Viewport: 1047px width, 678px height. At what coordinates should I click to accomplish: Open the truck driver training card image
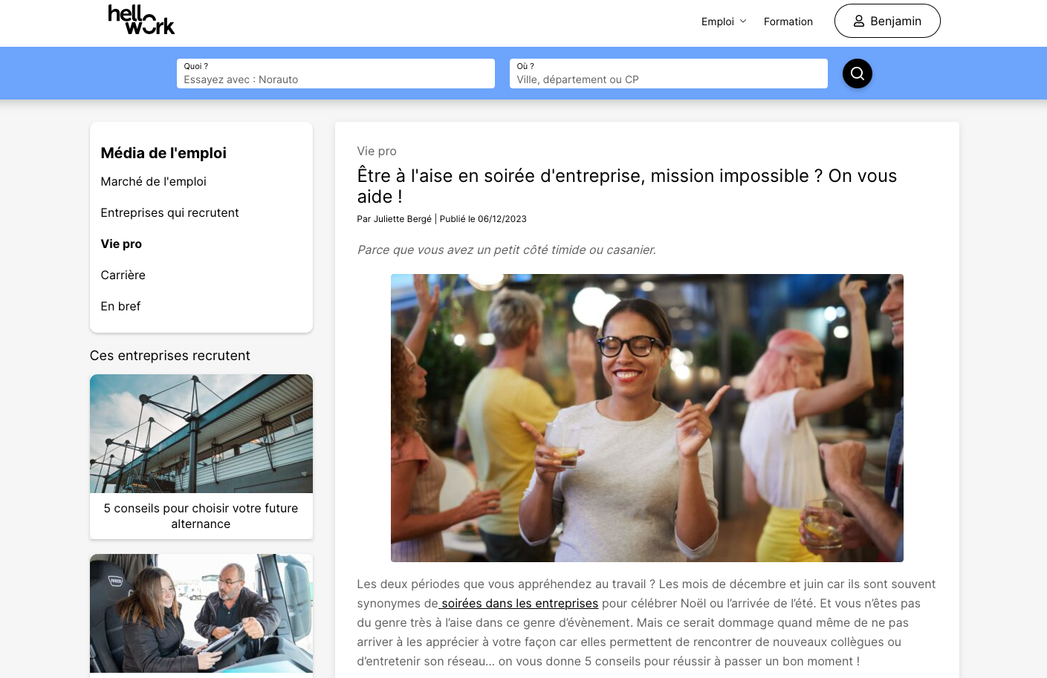coord(201,613)
